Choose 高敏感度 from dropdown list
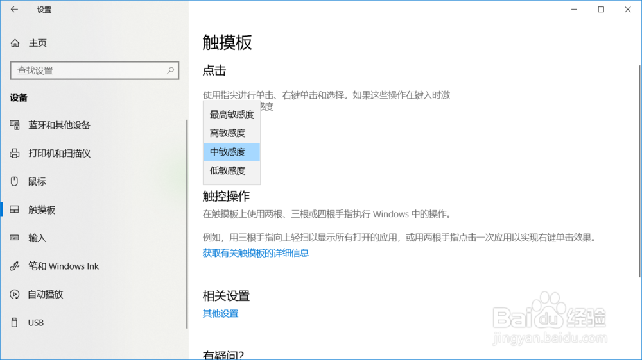Image resolution: width=642 pixels, height=360 pixels. (x=232, y=133)
